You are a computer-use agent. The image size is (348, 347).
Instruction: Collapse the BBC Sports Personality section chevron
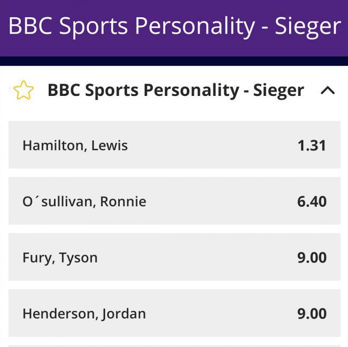pos(328,90)
